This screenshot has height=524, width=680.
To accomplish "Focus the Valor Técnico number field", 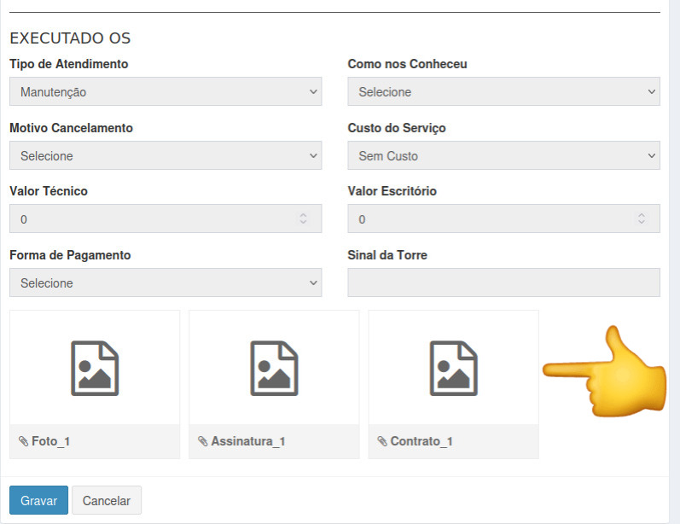I will tap(166, 218).
